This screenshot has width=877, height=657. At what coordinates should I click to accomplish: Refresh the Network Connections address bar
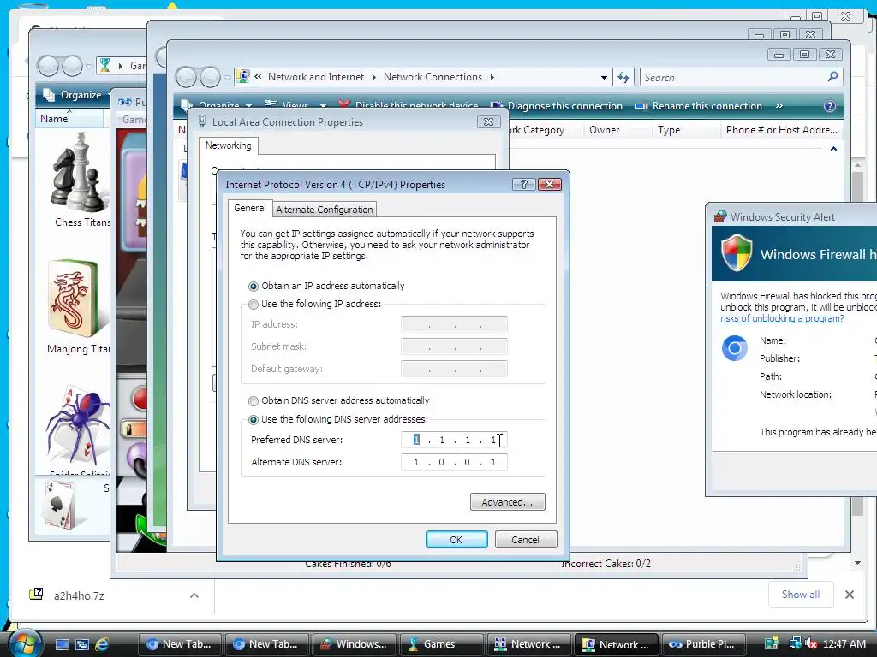[623, 77]
